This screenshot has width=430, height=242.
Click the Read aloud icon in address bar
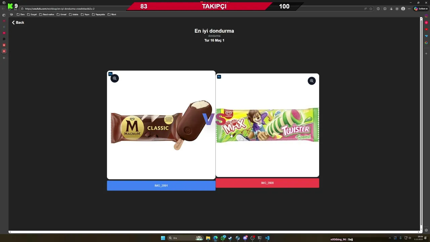365,9
